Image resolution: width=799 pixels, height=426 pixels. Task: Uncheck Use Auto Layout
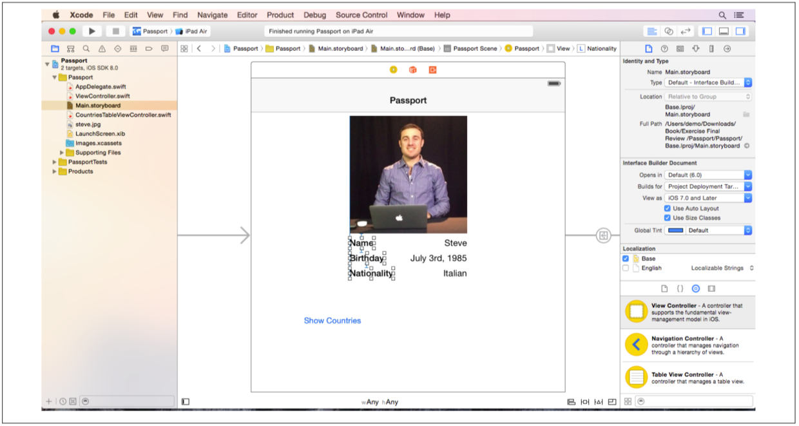click(x=668, y=208)
